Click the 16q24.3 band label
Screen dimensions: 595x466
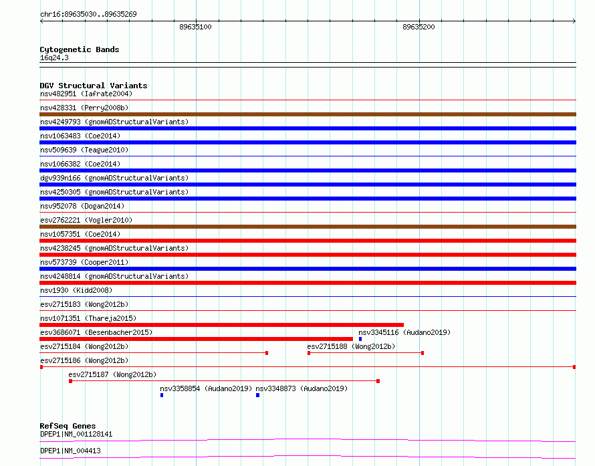[54, 57]
